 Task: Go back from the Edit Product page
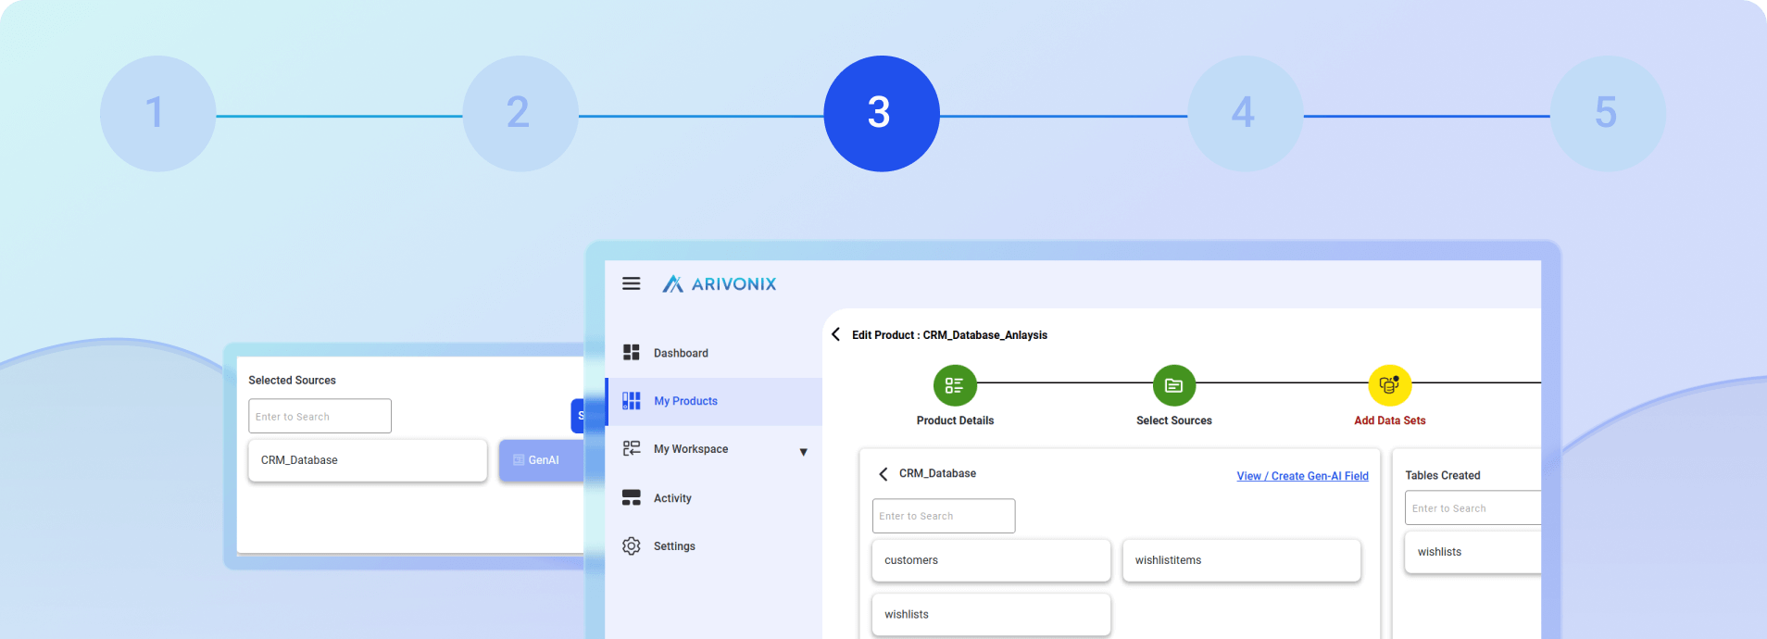click(836, 334)
